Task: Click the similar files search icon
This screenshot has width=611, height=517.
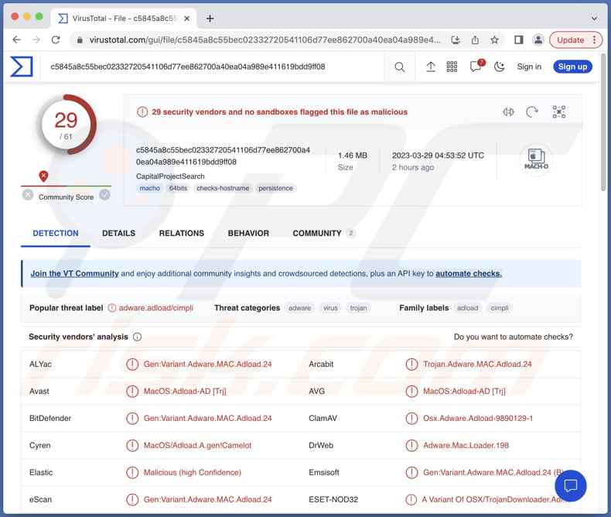Action: 508,112
